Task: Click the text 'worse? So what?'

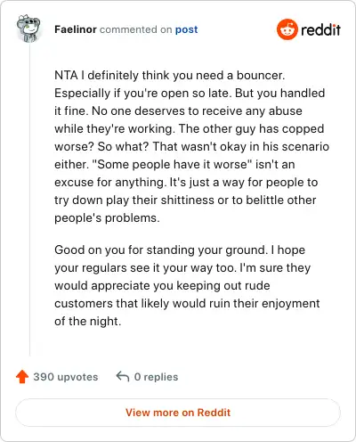Action: tap(101, 146)
